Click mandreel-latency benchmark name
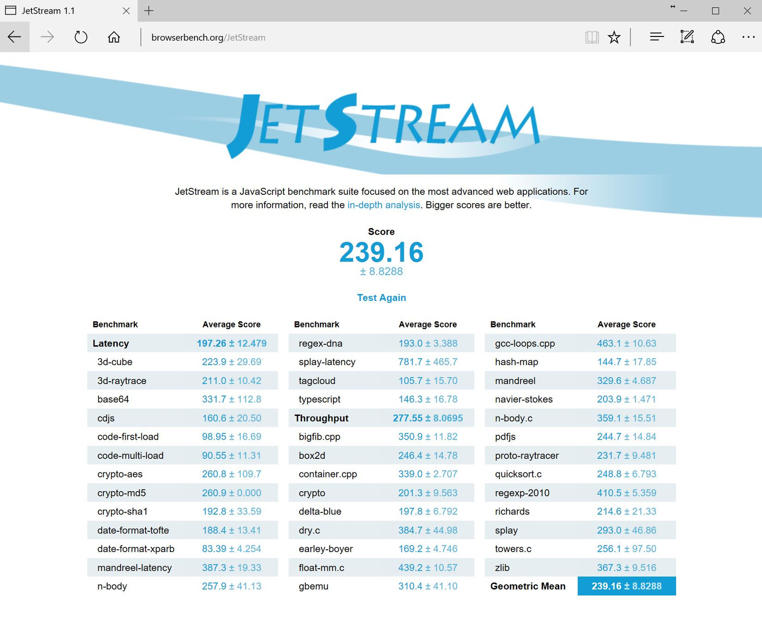 (134, 568)
